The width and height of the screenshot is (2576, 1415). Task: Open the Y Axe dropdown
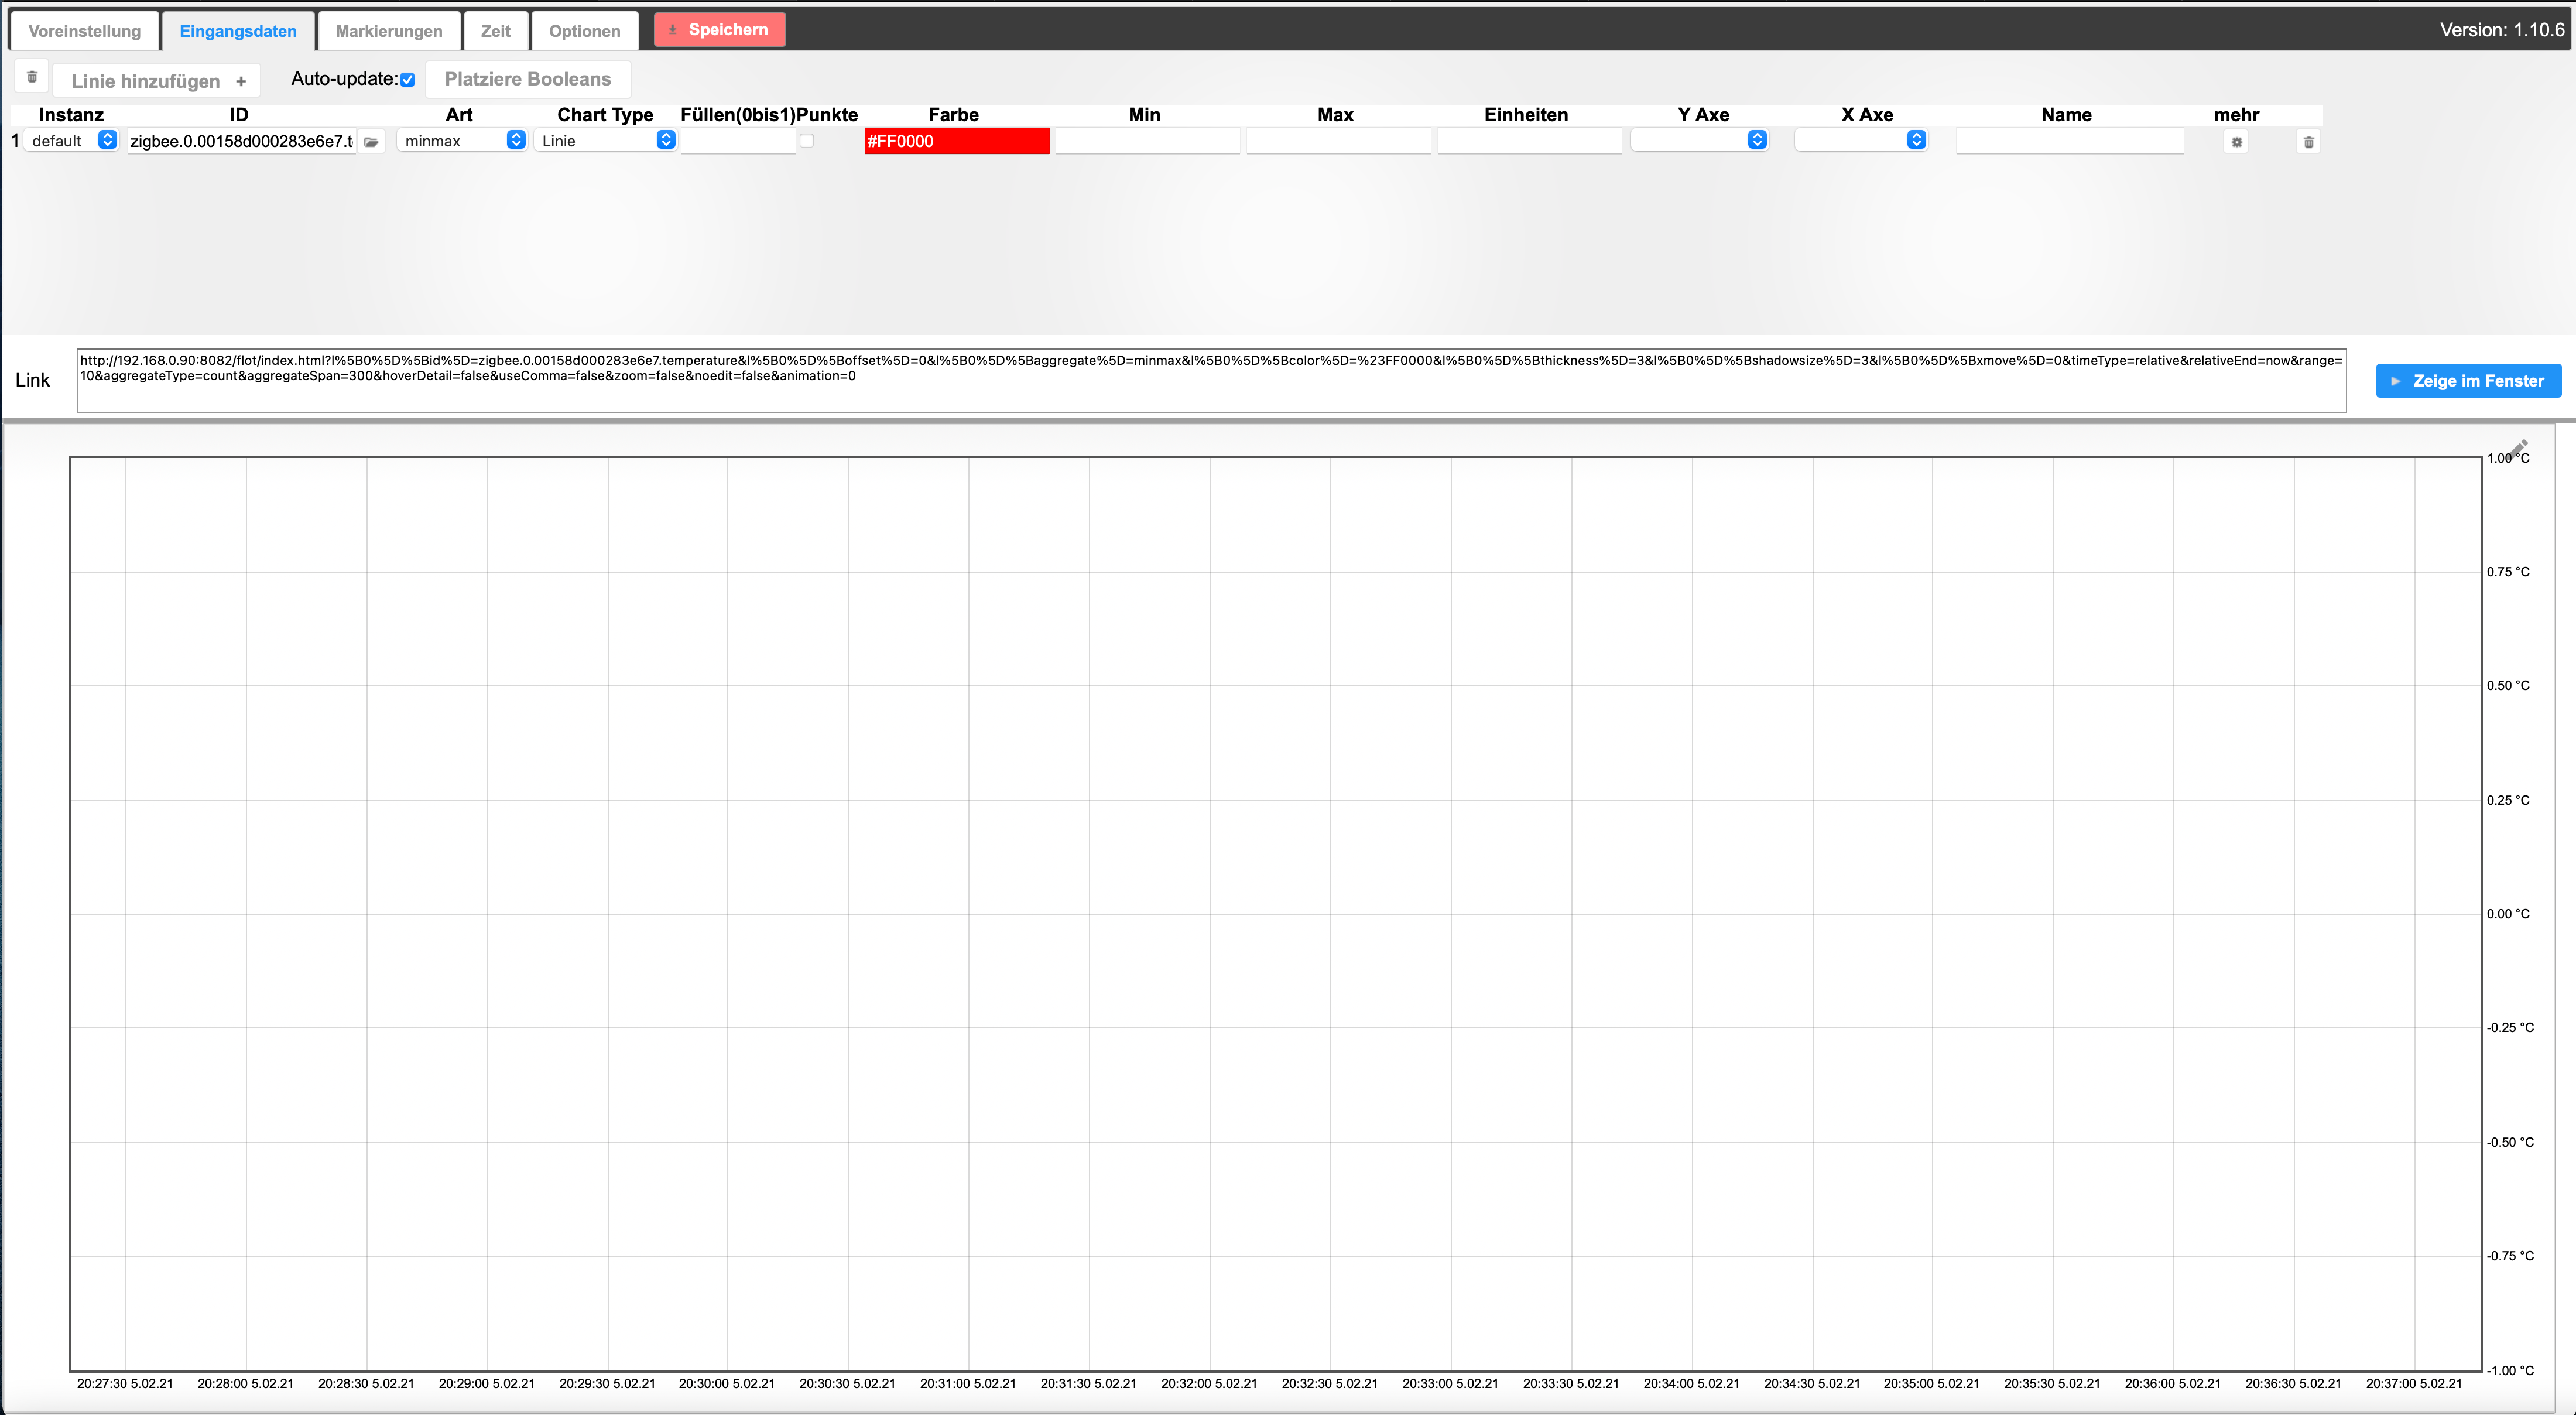[1699, 141]
